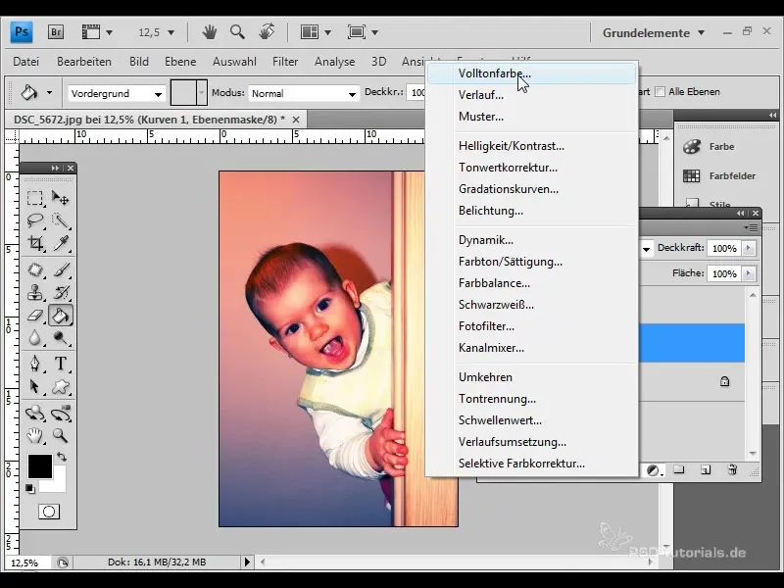Open the Farbfelder panel

pos(719,176)
